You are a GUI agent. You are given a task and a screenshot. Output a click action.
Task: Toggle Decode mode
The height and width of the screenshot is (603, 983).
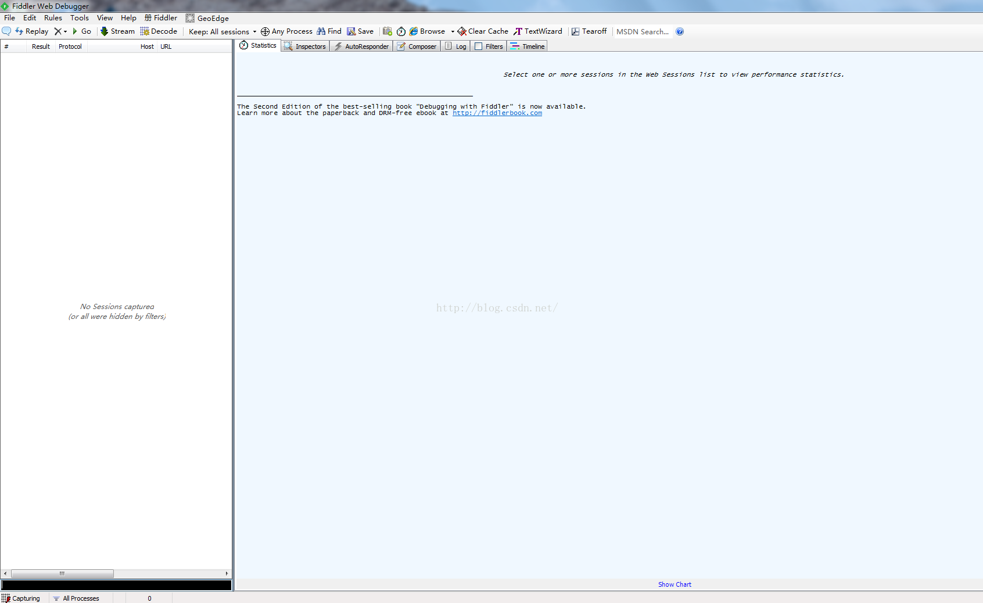pos(159,31)
